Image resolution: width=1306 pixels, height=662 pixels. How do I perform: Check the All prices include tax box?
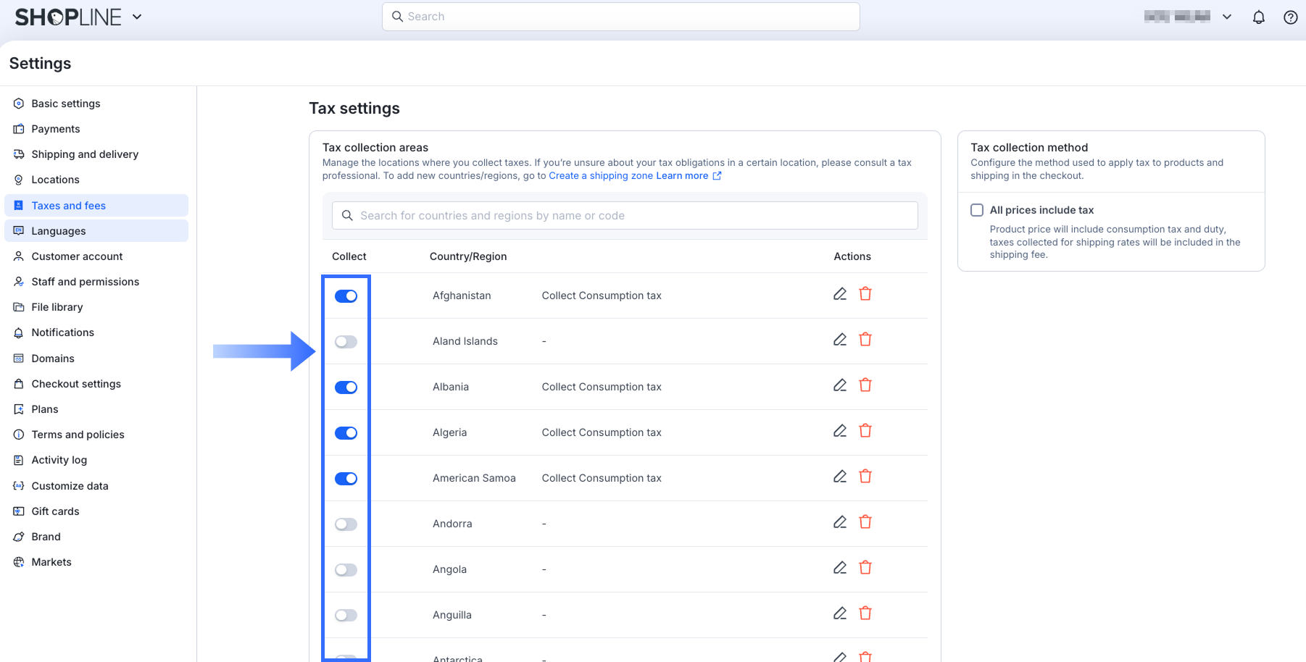(x=977, y=210)
